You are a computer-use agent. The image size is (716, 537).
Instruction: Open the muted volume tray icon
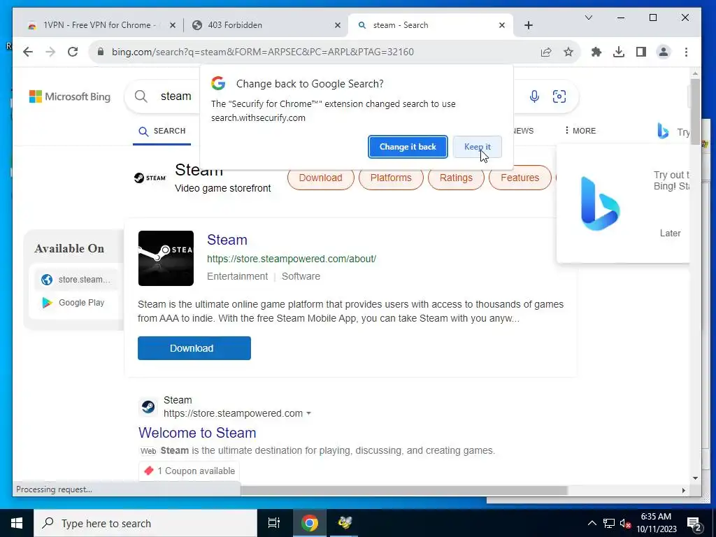coord(625,523)
